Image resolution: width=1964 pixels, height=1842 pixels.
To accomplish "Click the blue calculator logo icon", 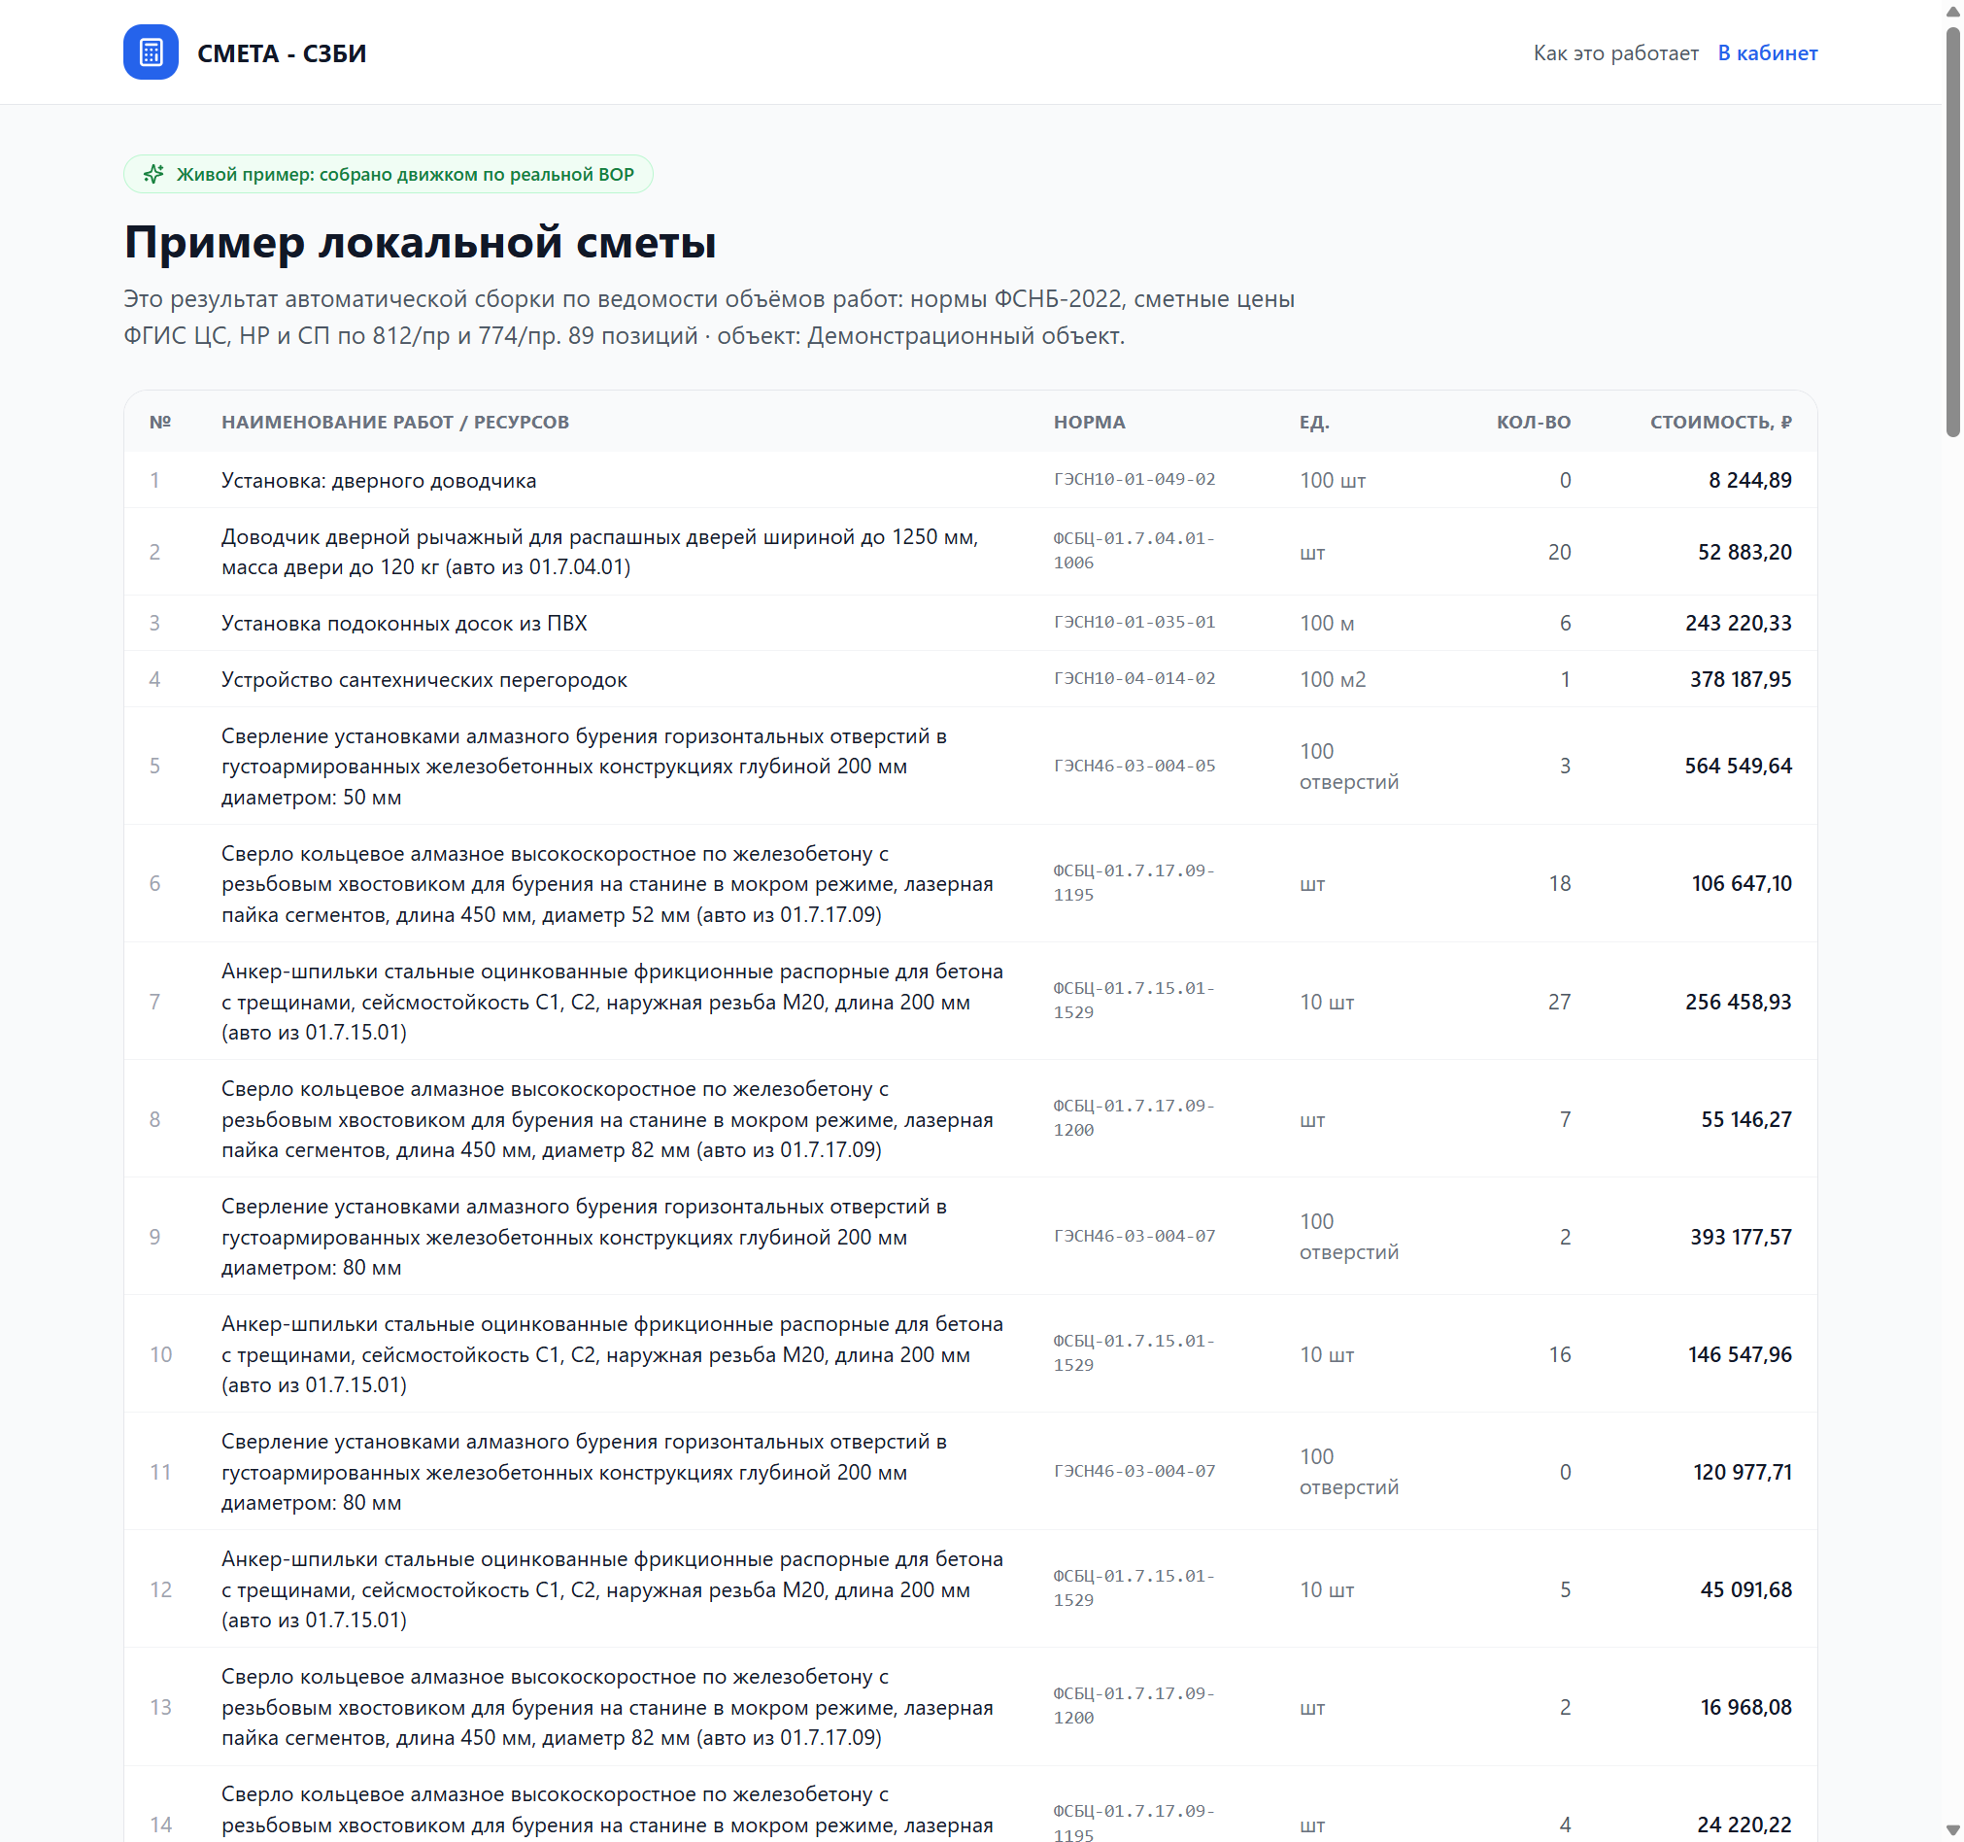I will (x=151, y=52).
